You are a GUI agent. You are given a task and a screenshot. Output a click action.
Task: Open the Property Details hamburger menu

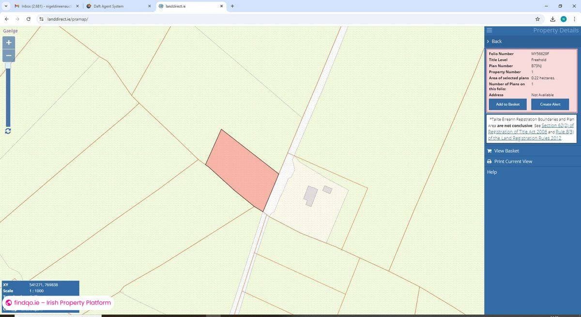[x=489, y=30]
